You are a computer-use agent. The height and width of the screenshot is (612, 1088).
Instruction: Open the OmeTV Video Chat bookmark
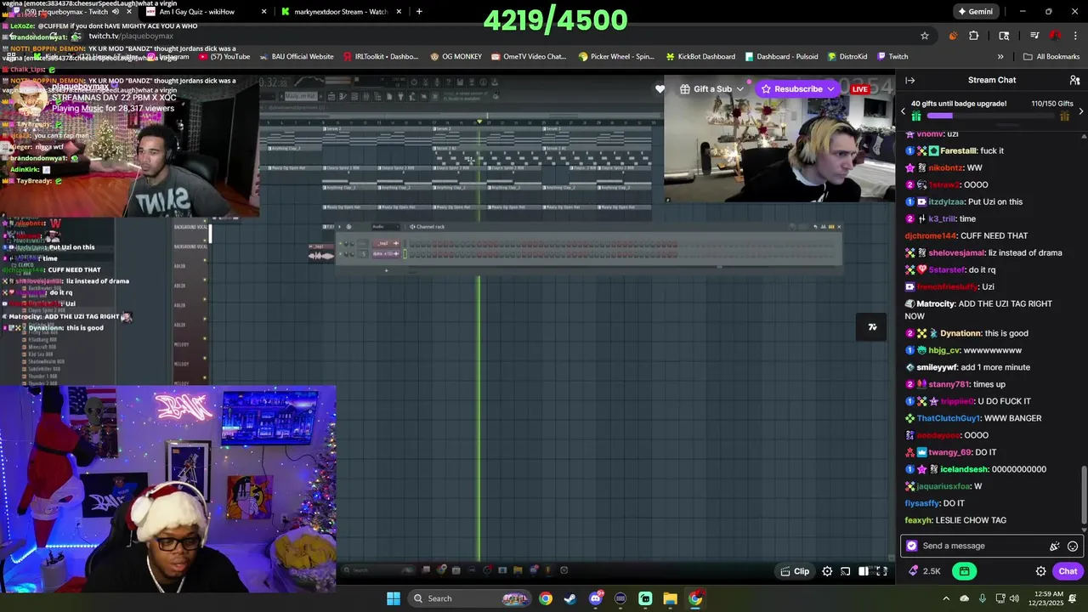(x=529, y=57)
